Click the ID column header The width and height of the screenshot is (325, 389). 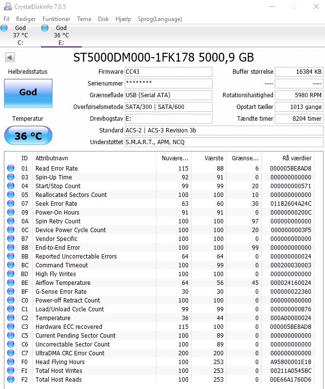[x=24, y=158]
